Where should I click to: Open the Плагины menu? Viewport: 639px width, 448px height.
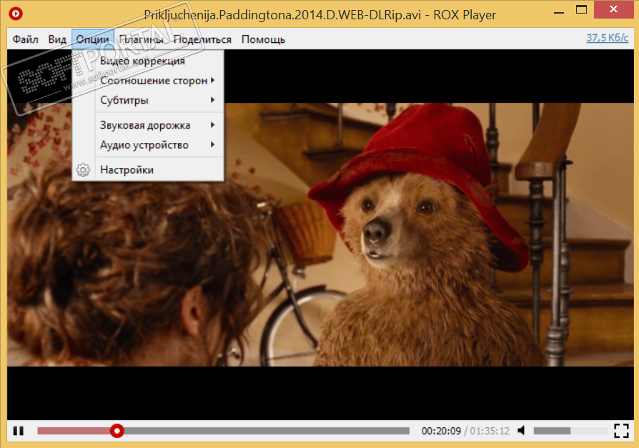click(141, 39)
